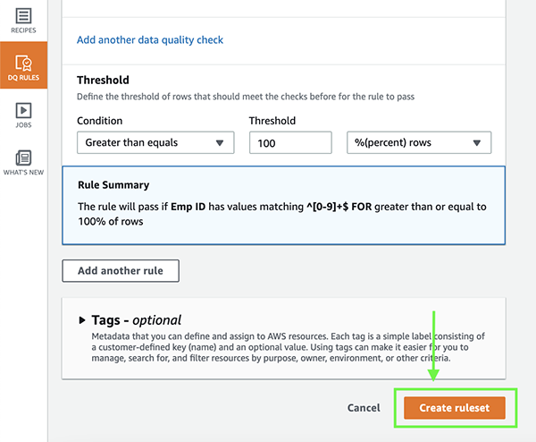Image resolution: width=536 pixels, height=442 pixels.
Task: Open the %(percent) rows unit dropdown
Action: point(419,142)
